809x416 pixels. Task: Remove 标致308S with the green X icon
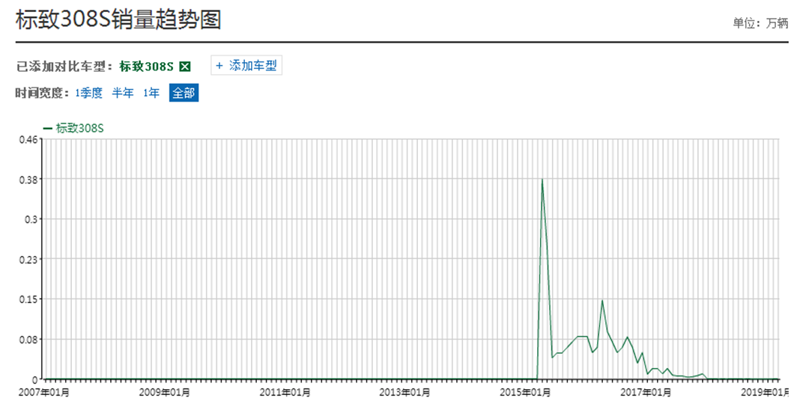point(185,67)
